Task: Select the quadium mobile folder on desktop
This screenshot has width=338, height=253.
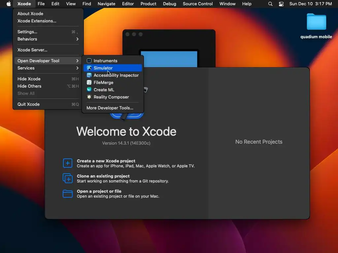Action: [x=316, y=26]
